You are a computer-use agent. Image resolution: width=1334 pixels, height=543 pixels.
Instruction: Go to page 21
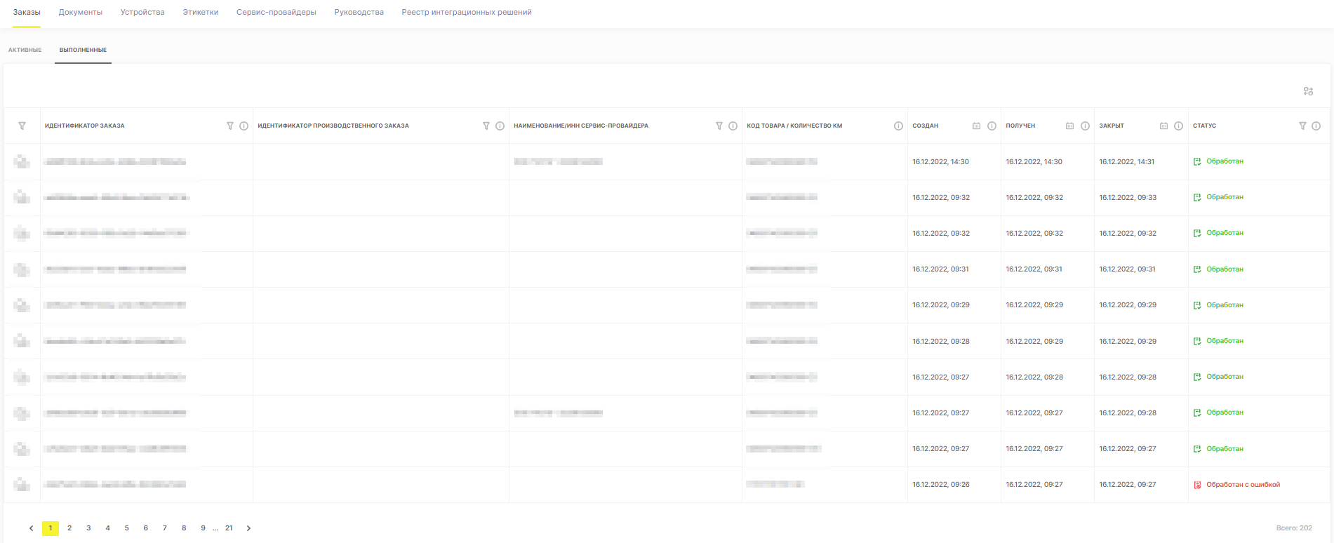point(229,528)
